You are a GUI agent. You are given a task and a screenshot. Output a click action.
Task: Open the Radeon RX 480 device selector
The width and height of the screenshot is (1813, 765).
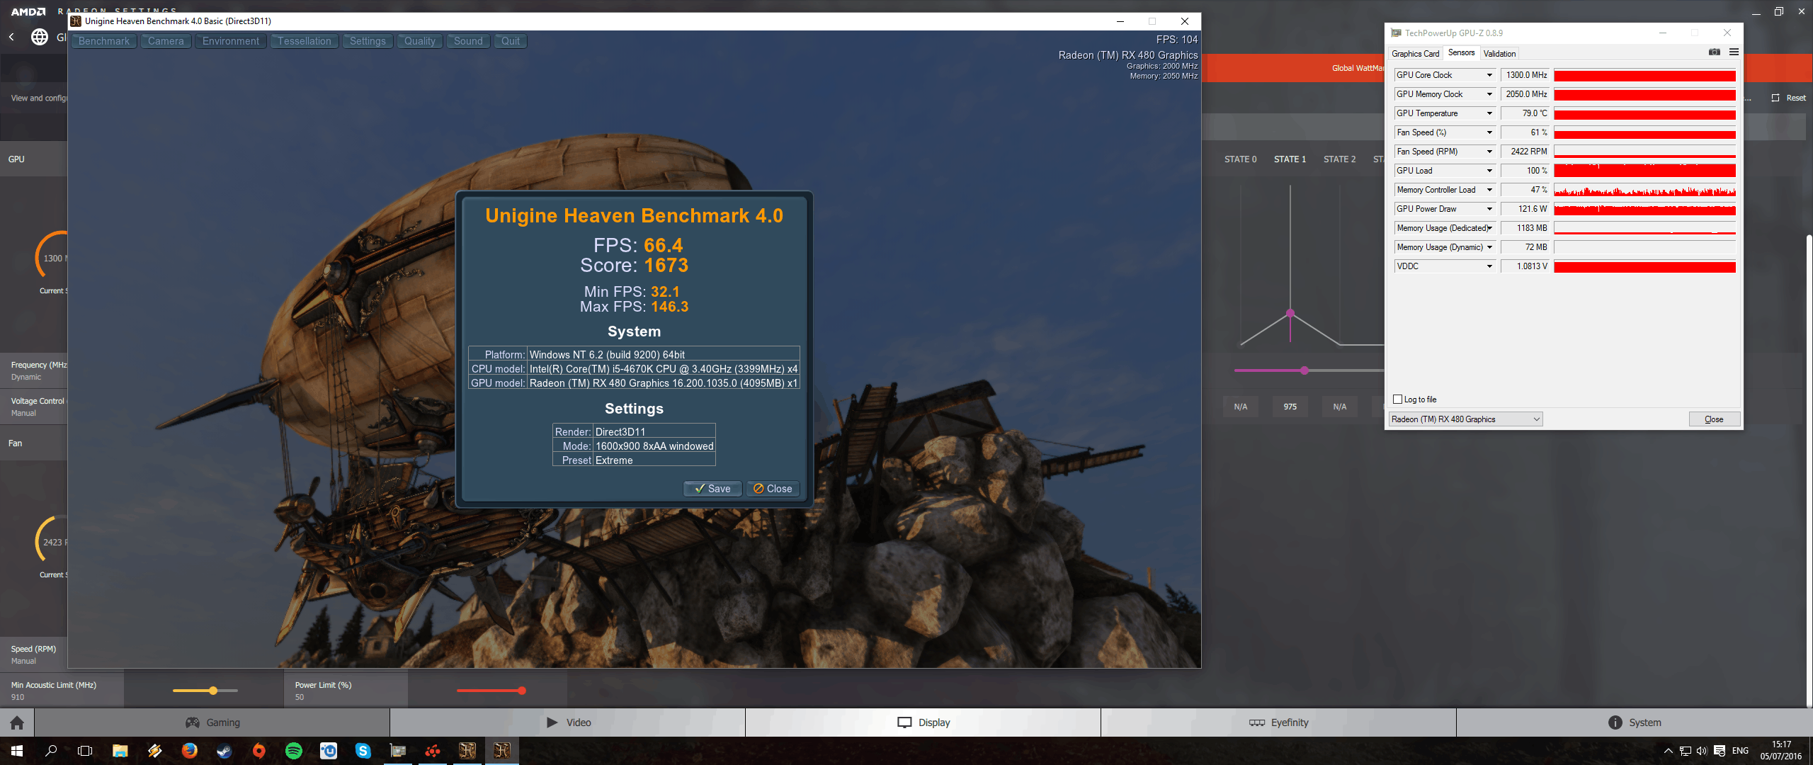click(x=1465, y=419)
